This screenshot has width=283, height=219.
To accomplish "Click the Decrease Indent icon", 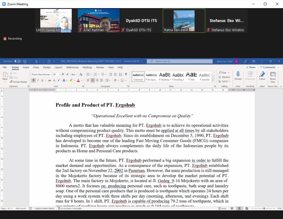I will click(111, 74).
